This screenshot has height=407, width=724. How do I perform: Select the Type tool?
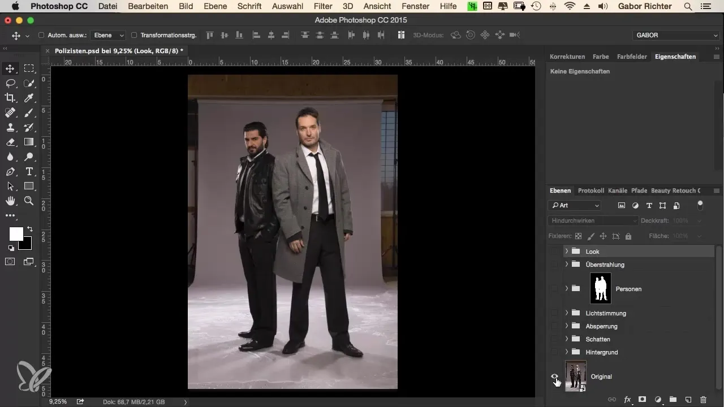click(29, 172)
